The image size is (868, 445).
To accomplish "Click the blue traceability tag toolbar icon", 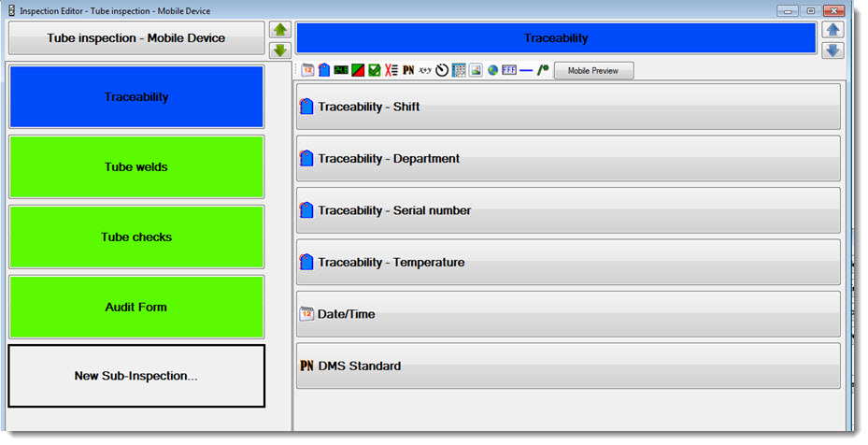I will tap(323, 70).
